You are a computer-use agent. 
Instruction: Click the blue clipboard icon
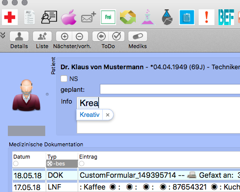(x=187, y=17)
